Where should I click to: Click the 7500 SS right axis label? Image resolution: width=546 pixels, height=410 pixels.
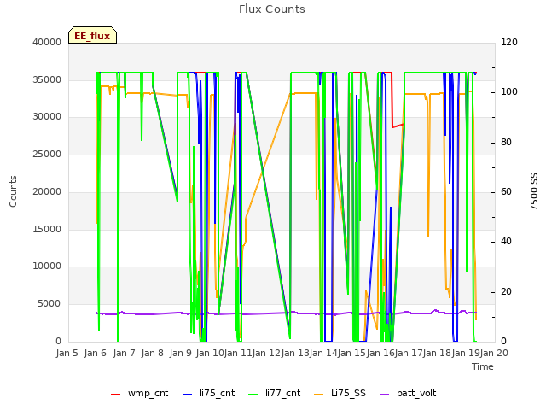click(x=534, y=191)
